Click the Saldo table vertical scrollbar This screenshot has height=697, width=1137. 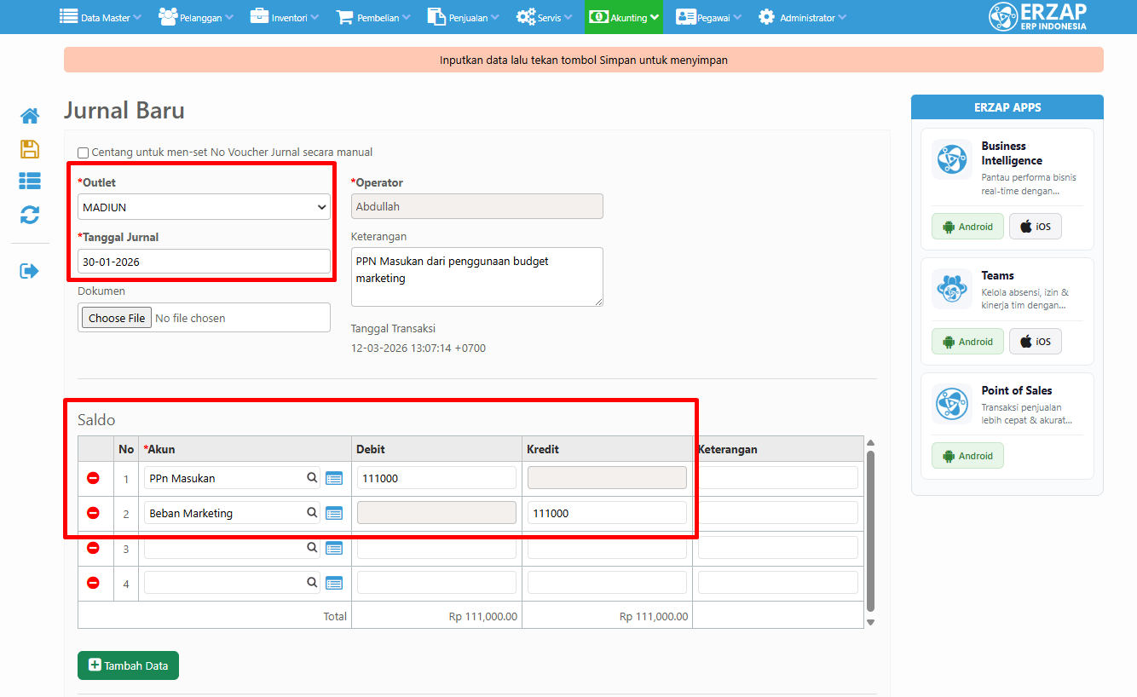(x=870, y=528)
